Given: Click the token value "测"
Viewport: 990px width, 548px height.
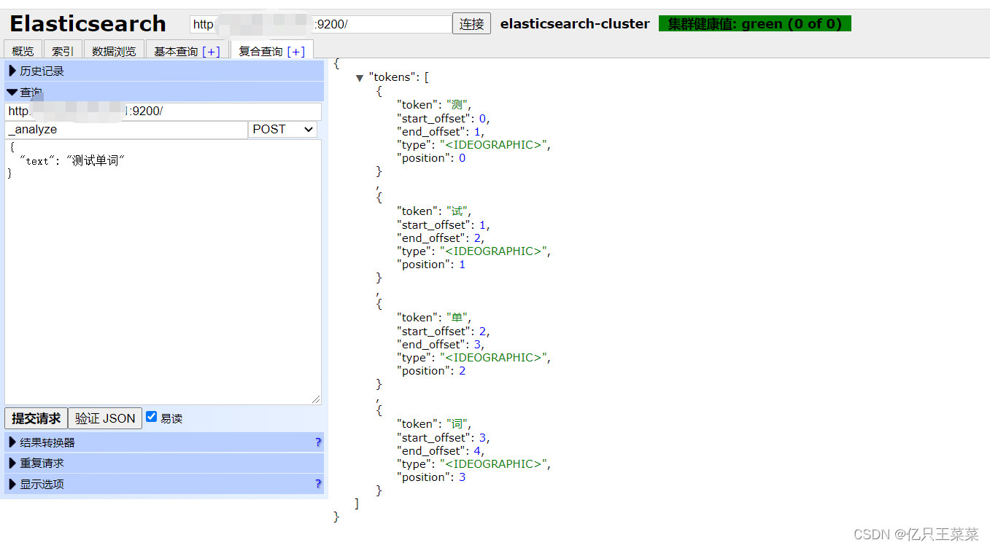Looking at the screenshot, I should click(x=458, y=105).
